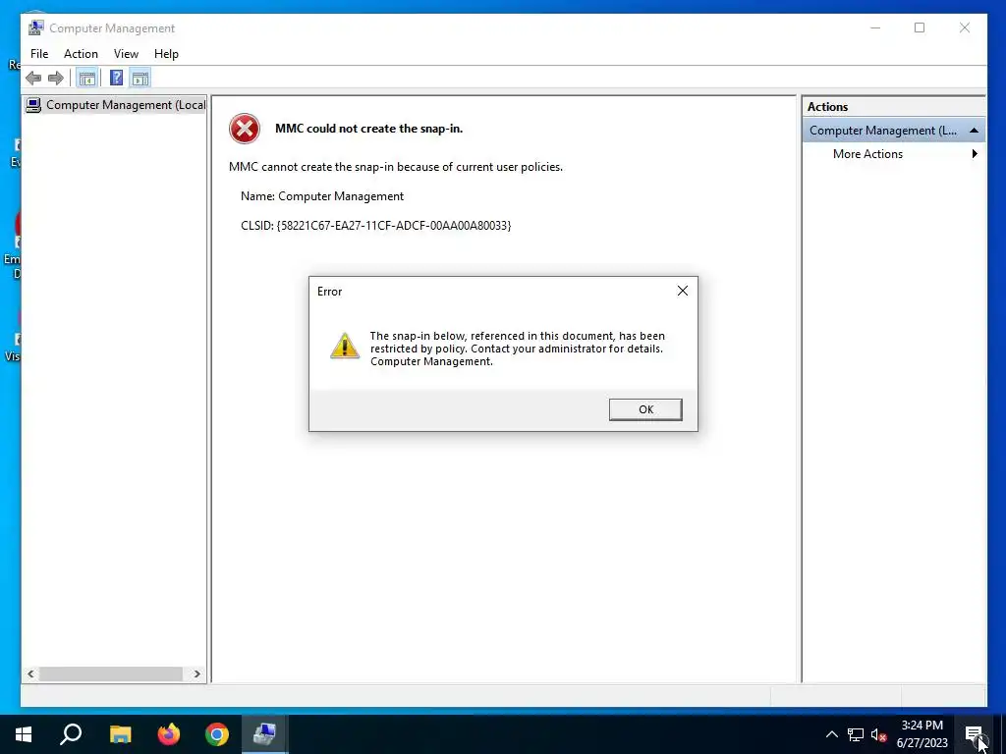
Task: Open the Help question mark toolbar icon
Action: [x=116, y=79]
